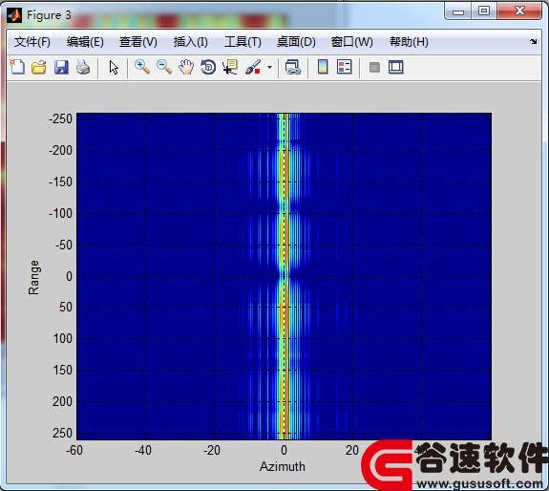Viewport: 549px width, 491px height.
Task: Click the Link Plot icon
Action: [293, 67]
